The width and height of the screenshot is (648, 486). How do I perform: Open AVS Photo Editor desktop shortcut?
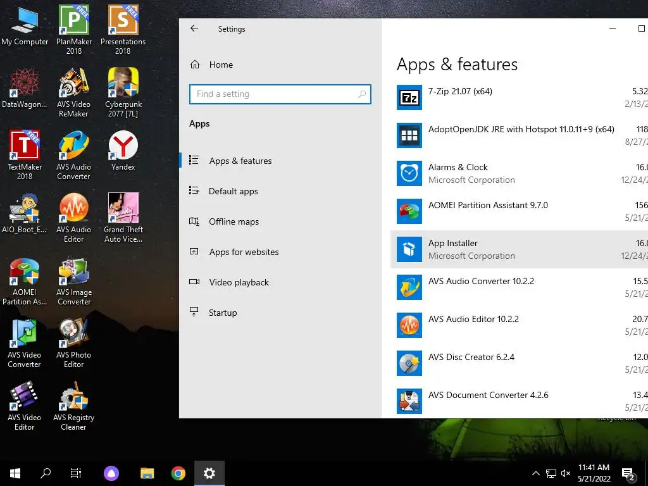(x=73, y=344)
